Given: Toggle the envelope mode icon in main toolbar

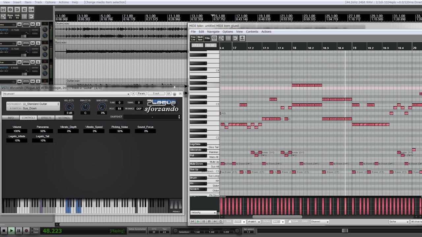Looking at the screenshot, I should click(x=3, y=16).
